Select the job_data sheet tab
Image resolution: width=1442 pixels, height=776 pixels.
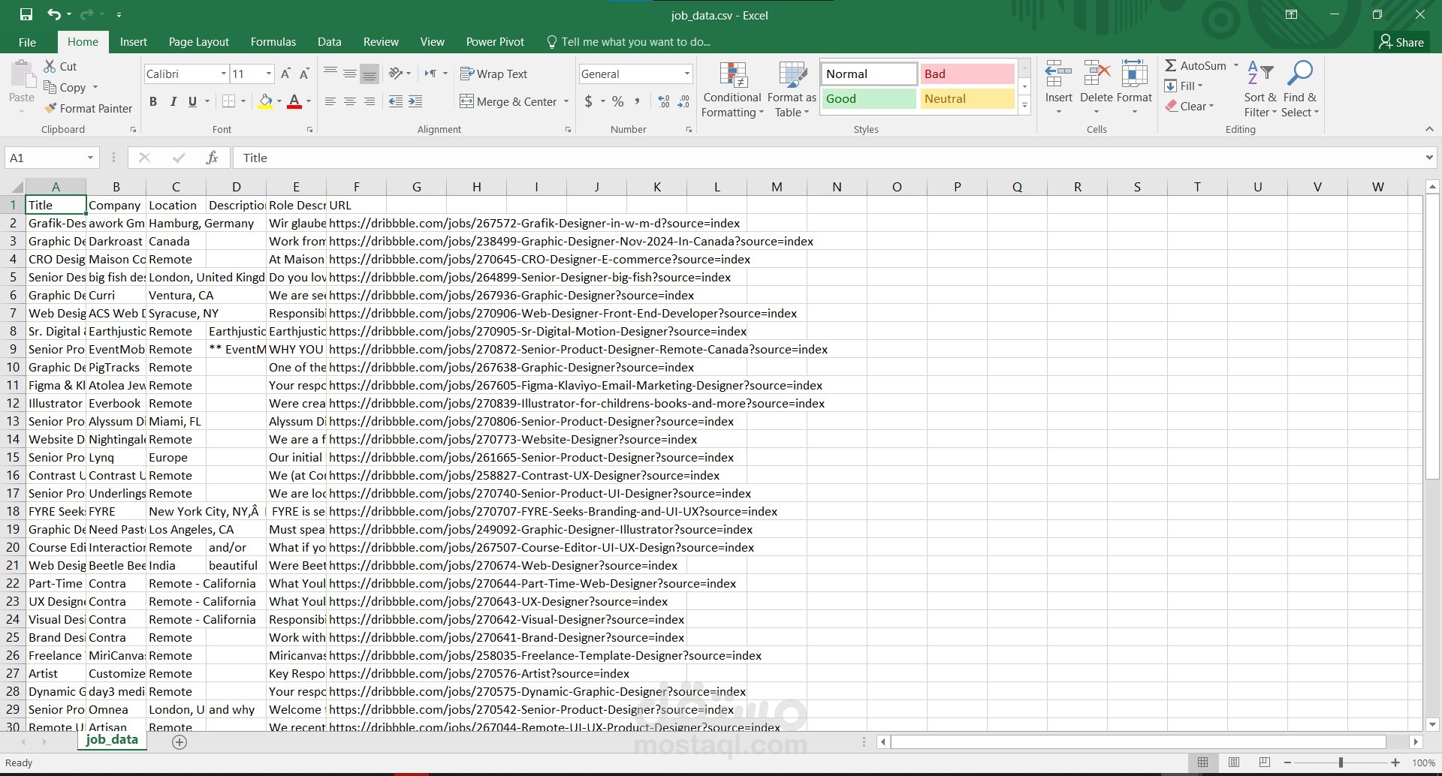112,740
